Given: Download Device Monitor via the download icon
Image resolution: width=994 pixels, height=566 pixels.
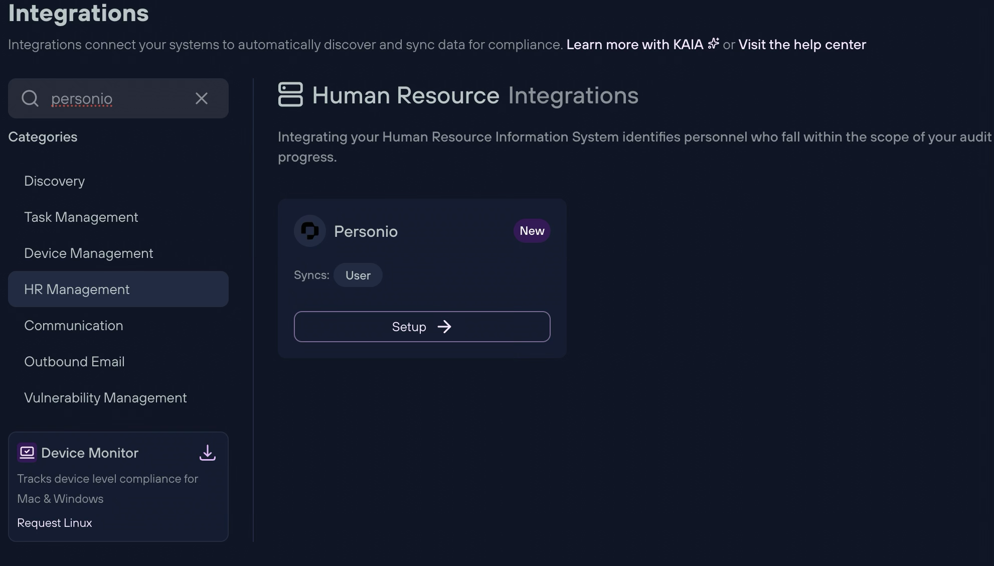Looking at the screenshot, I should pyautogui.click(x=208, y=453).
